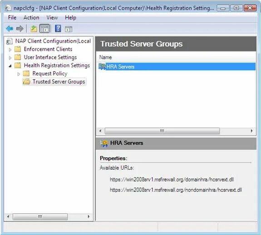This screenshot has height=235, width=261.
Task: Select NAP Client Configuration root tree item
Action: (53, 41)
